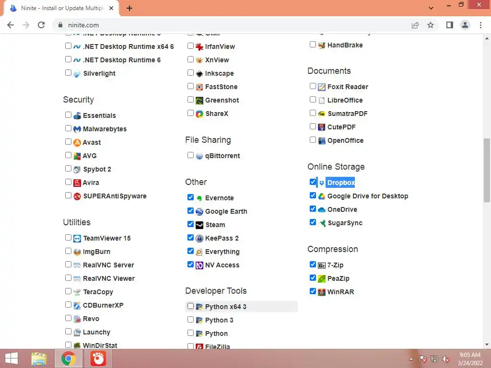Click the Google Drive icon

pos(322,196)
